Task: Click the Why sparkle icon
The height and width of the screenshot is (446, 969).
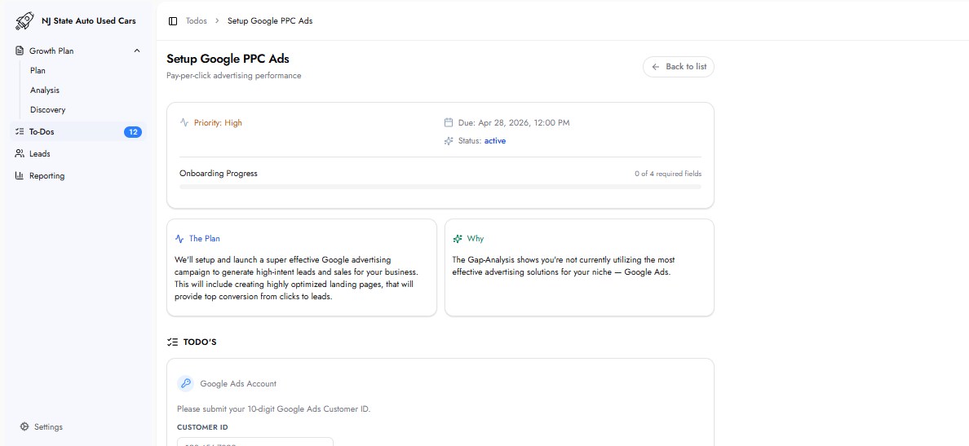Action: (x=458, y=238)
